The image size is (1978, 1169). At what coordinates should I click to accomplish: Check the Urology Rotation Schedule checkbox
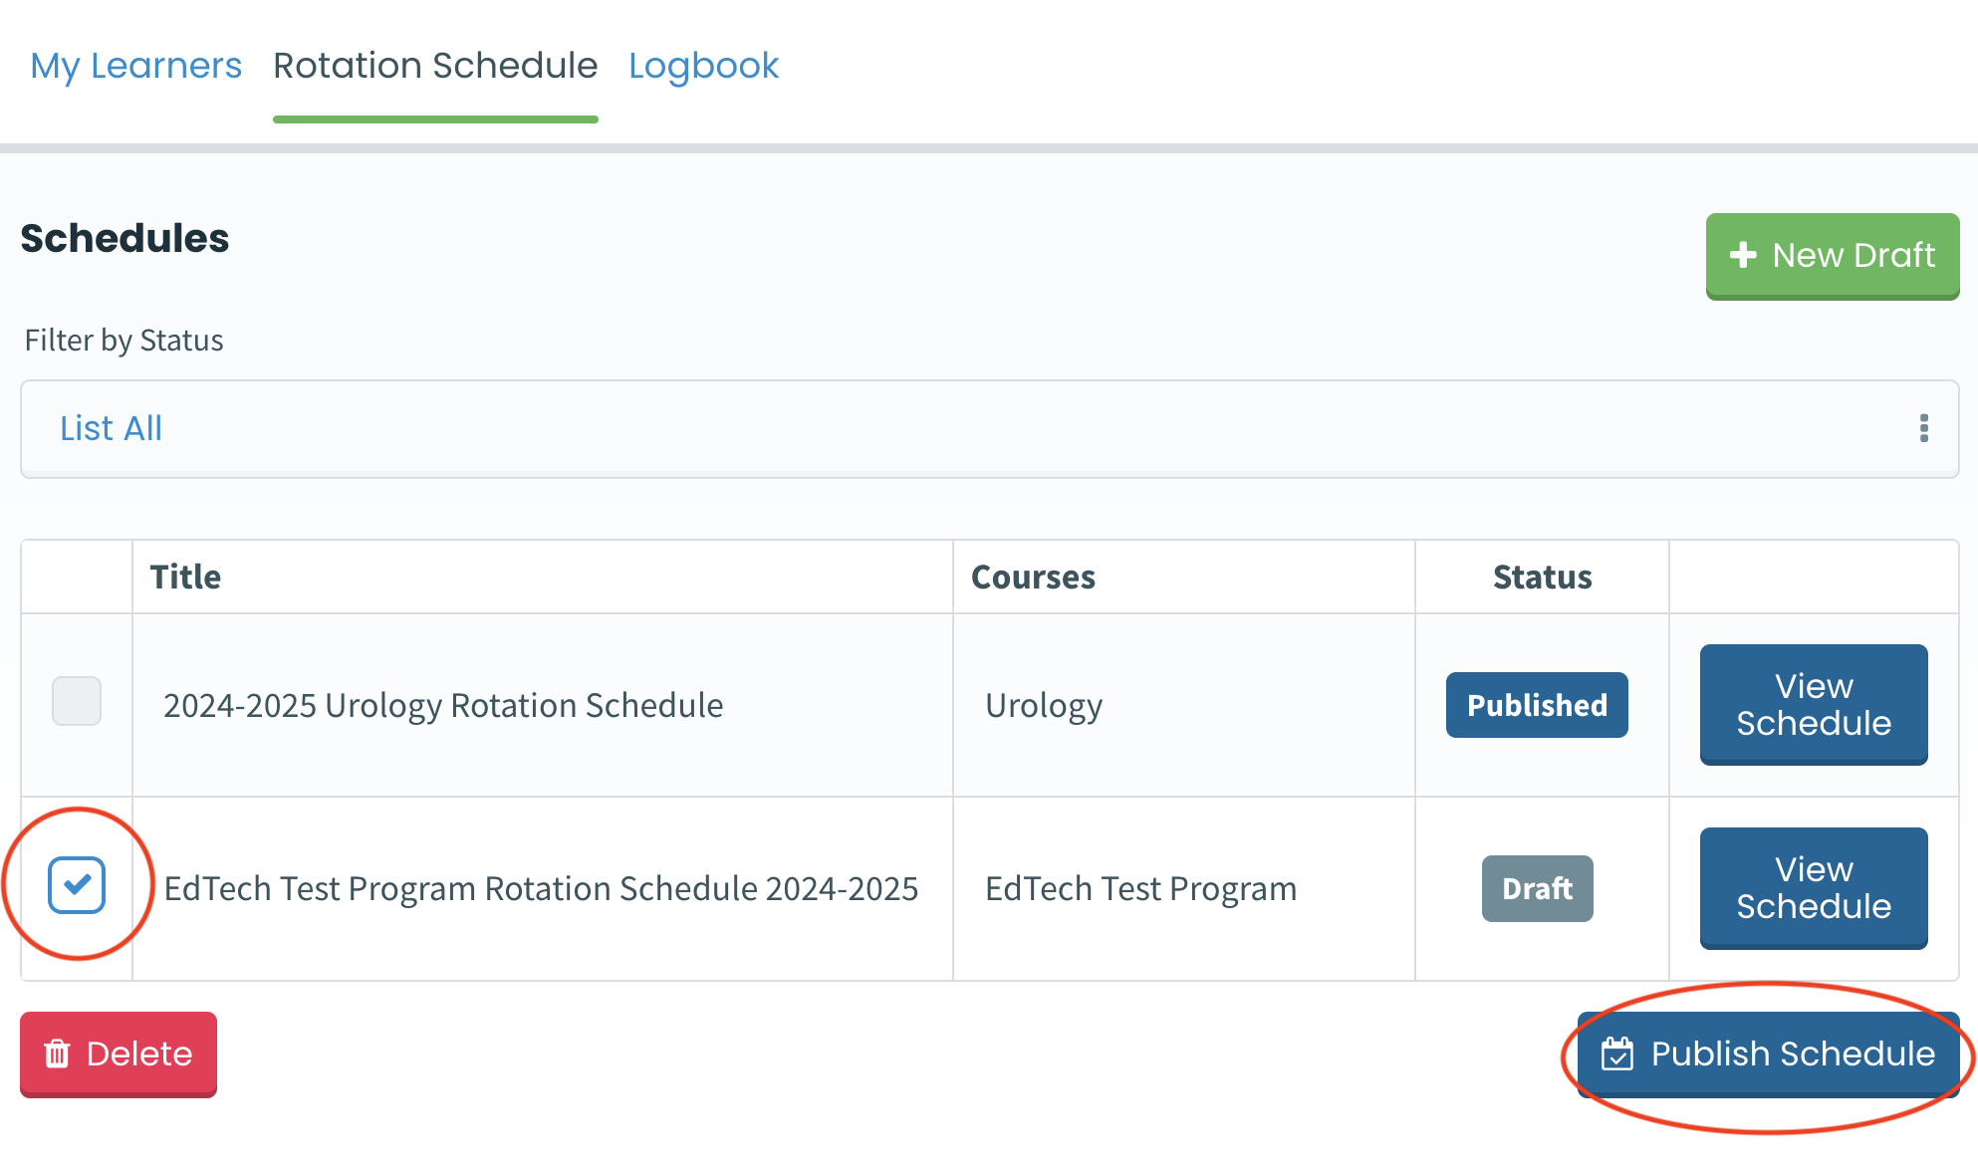tap(77, 701)
